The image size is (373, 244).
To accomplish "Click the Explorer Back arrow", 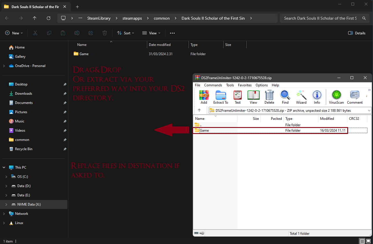I will click(7, 18).
